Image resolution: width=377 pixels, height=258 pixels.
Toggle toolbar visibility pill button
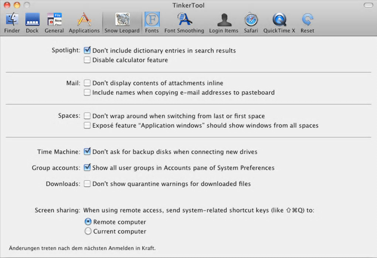[x=368, y=5]
